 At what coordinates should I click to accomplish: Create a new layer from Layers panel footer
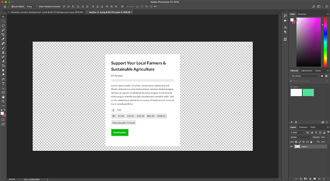[x=319, y=179]
